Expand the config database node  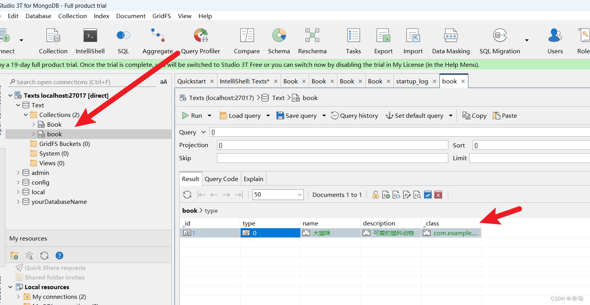click(18, 182)
